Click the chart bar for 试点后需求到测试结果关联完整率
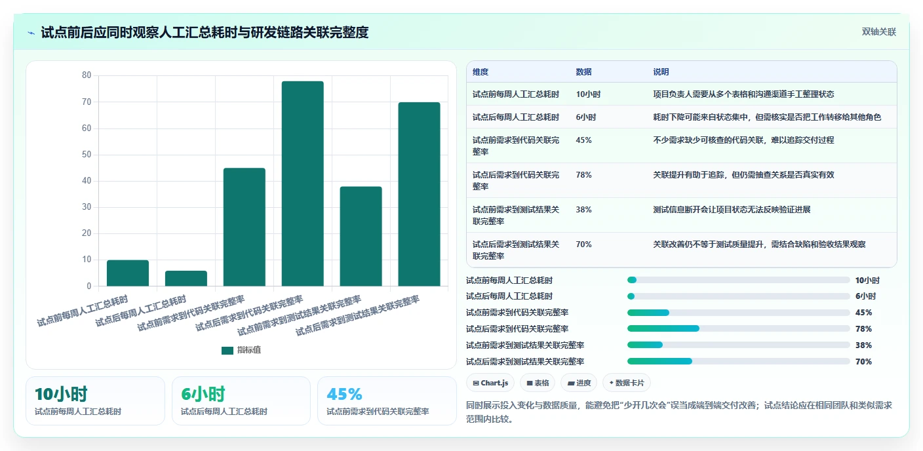Image resolution: width=923 pixels, height=451 pixels. [419, 194]
